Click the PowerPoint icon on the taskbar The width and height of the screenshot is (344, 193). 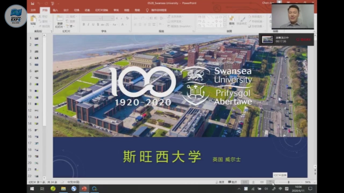tap(84, 189)
